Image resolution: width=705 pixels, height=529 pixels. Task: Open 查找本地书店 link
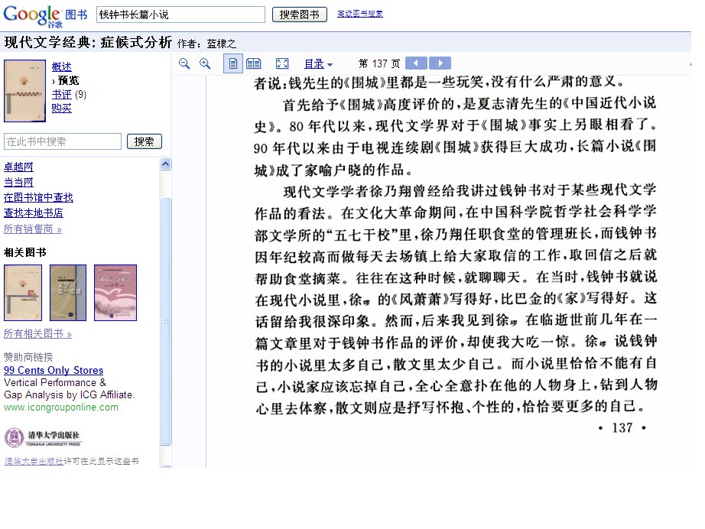[34, 213]
